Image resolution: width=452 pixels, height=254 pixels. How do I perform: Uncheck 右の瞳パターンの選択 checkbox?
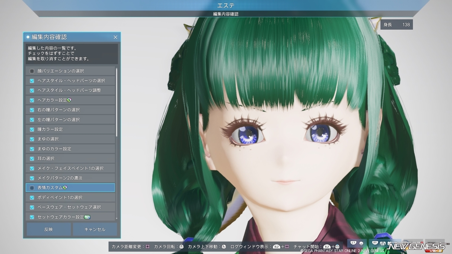32,110
